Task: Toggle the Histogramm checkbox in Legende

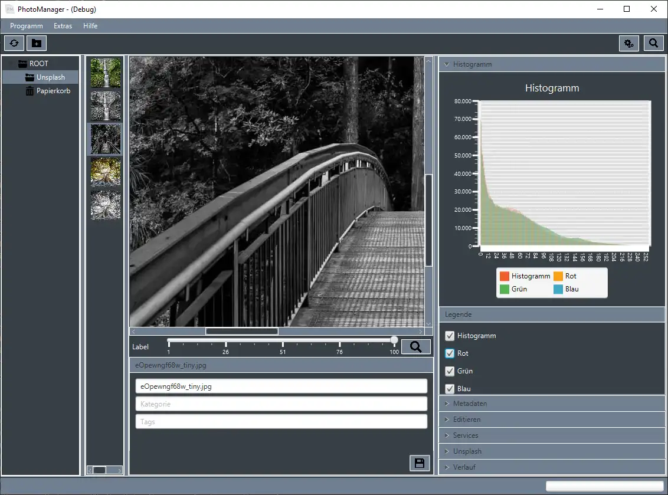Action: [x=450, y=336]
